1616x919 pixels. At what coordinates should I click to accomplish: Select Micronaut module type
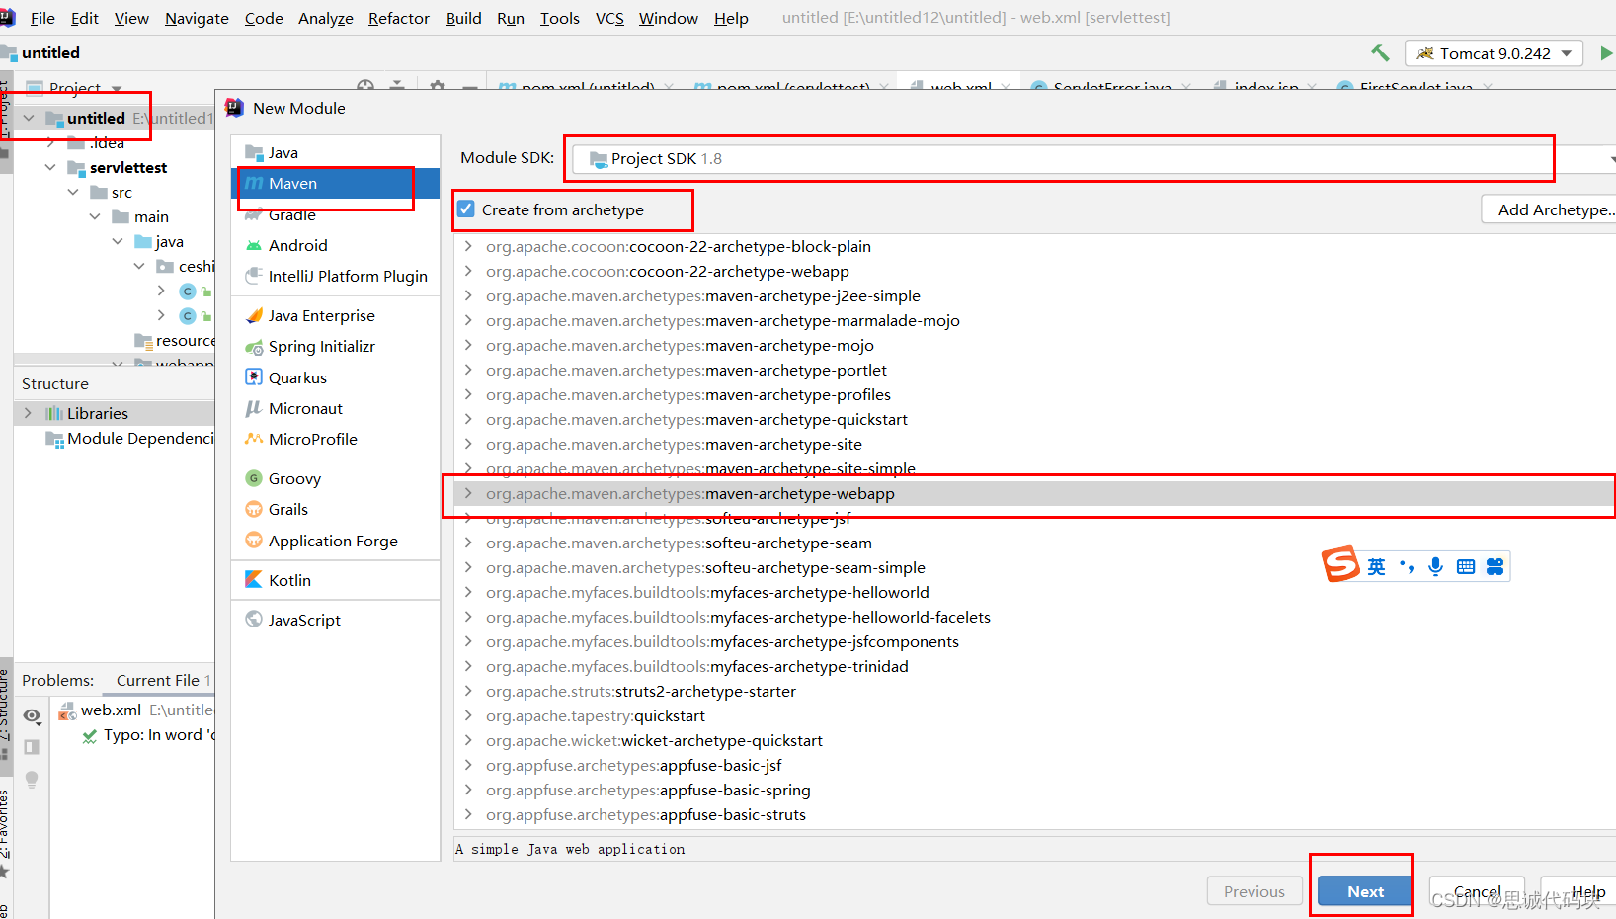336,408
